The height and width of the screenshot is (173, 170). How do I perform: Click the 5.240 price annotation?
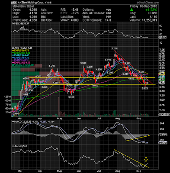click(52, 66)
